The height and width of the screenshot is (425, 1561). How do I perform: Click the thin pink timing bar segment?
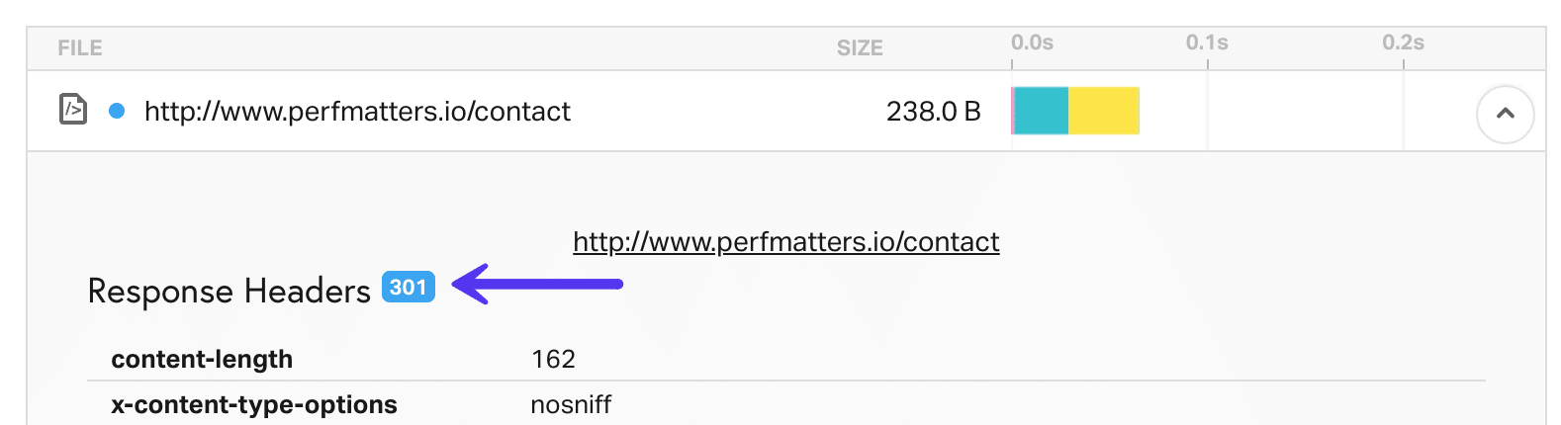pyautogui.click(x=1013, y=111)
